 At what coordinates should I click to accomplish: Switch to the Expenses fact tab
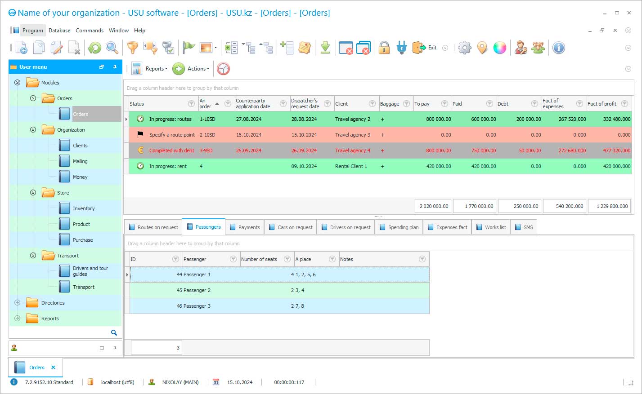(x=447, y=227)
